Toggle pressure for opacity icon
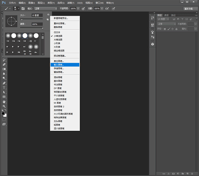199x176 pixels. click(83, 9)
